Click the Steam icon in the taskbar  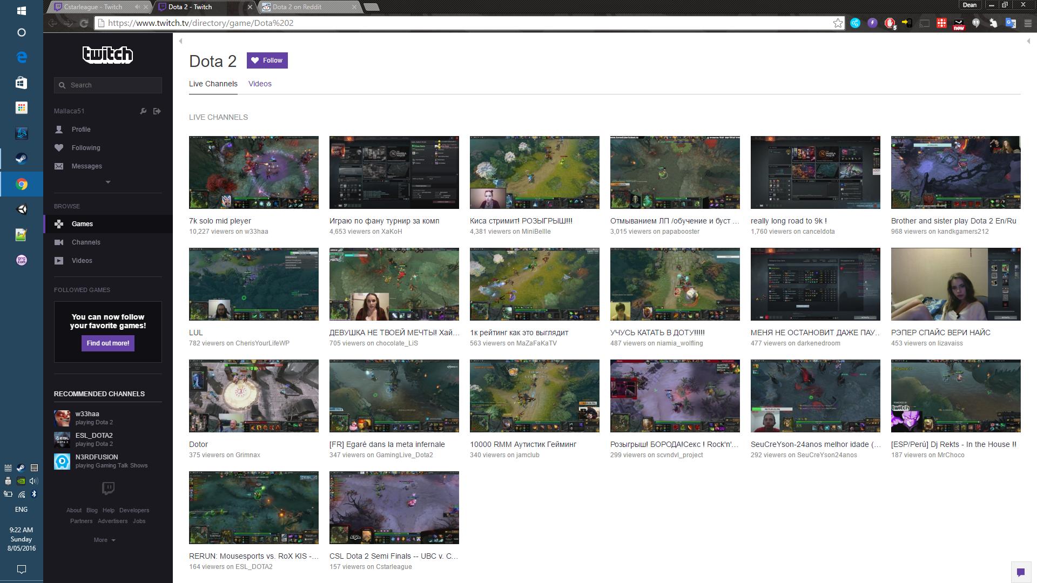click(x=21, y=159)
